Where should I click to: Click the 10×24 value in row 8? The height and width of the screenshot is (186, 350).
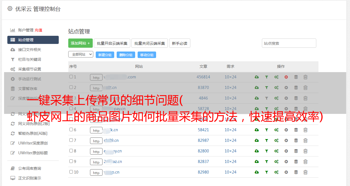coord(230,151)
